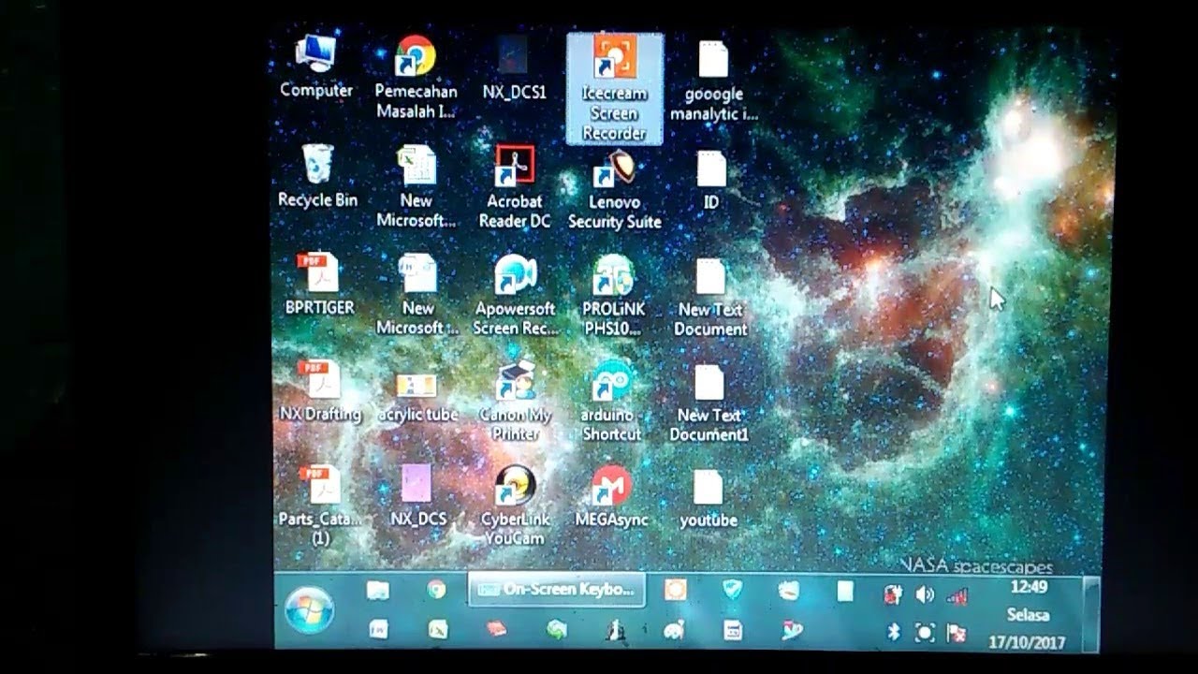Select the BPRTIGER PDF file
Viewport: 1198px width, 674px height.
(x=319, y=284)
